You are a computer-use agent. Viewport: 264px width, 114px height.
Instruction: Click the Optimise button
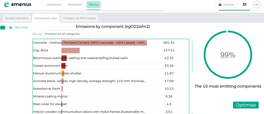[x=246, y=105]
